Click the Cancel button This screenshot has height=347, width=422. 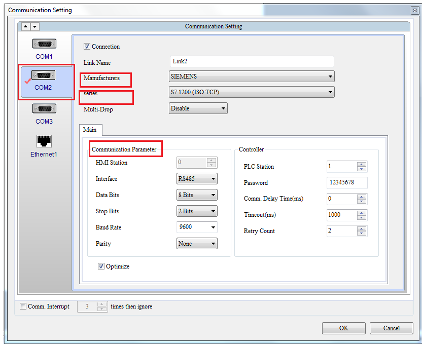tap(391, 328)
